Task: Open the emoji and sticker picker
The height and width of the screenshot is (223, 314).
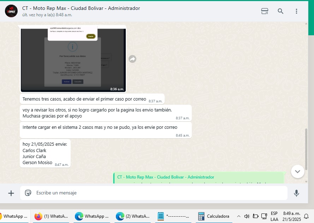Action: [28, 193]
